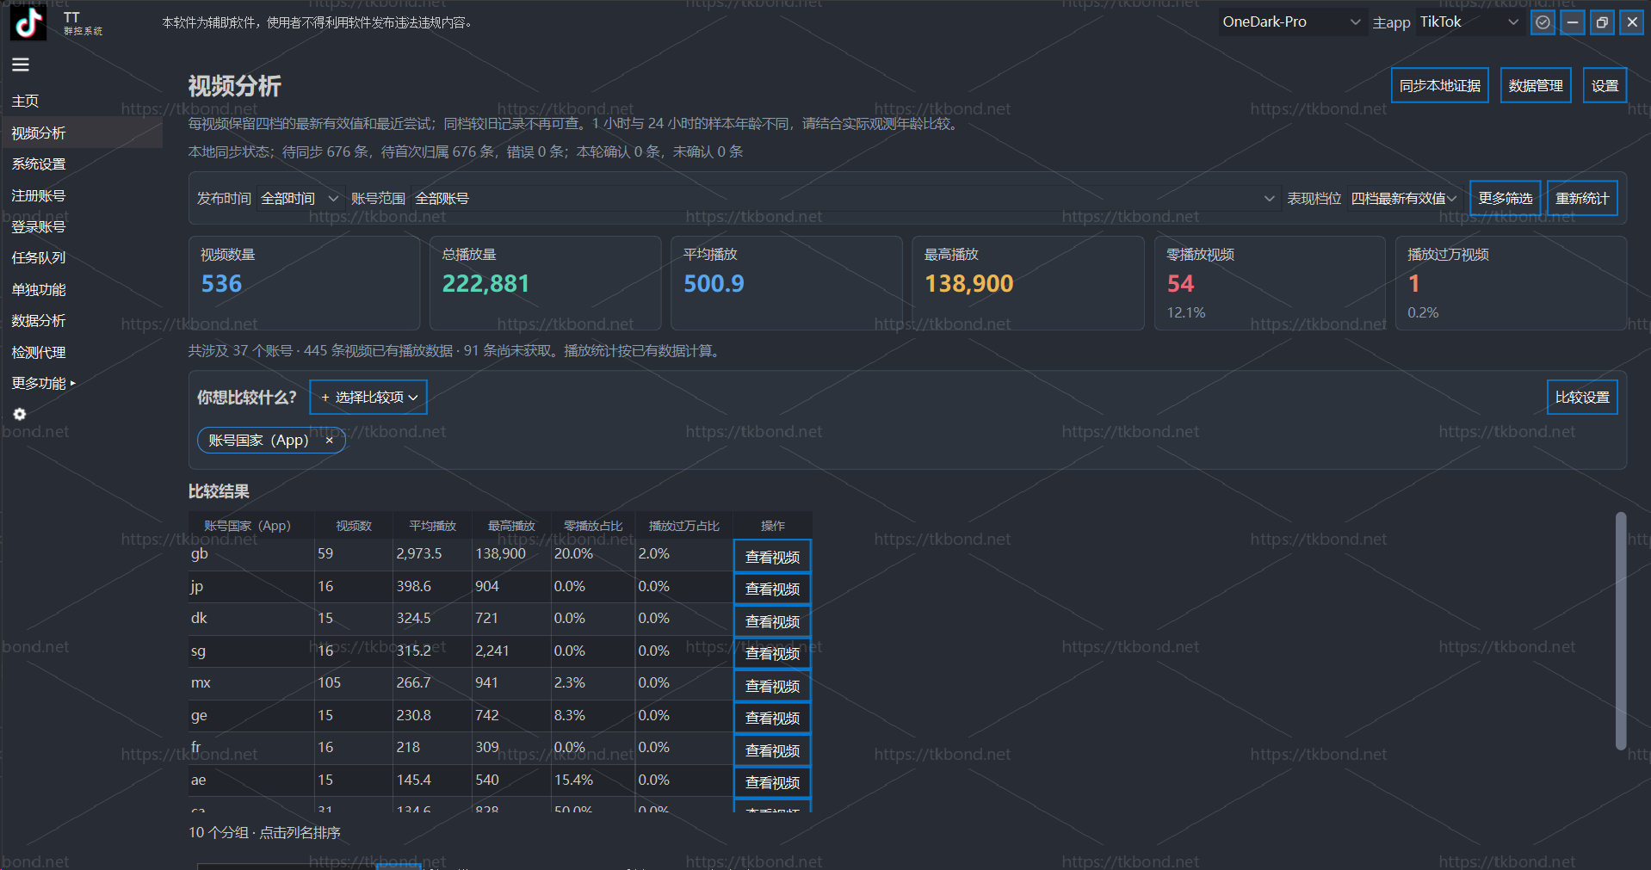
Task: Click the 更多筛选 button
Action: click(x=1506, y=198)
